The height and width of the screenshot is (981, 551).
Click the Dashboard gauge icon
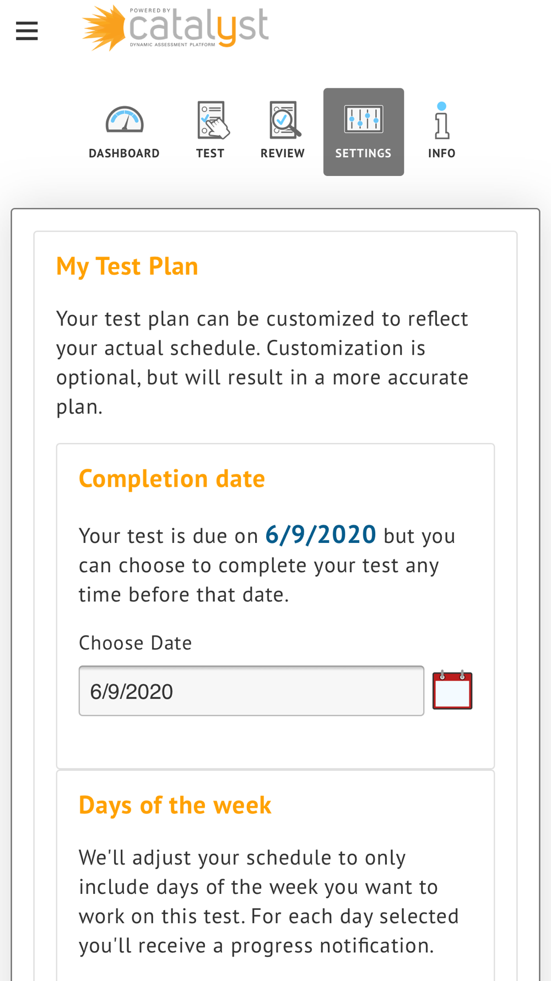click(125, 119)
